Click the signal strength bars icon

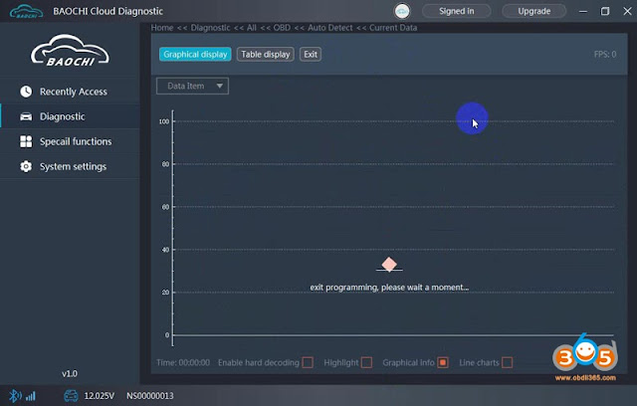click(31, 396)
